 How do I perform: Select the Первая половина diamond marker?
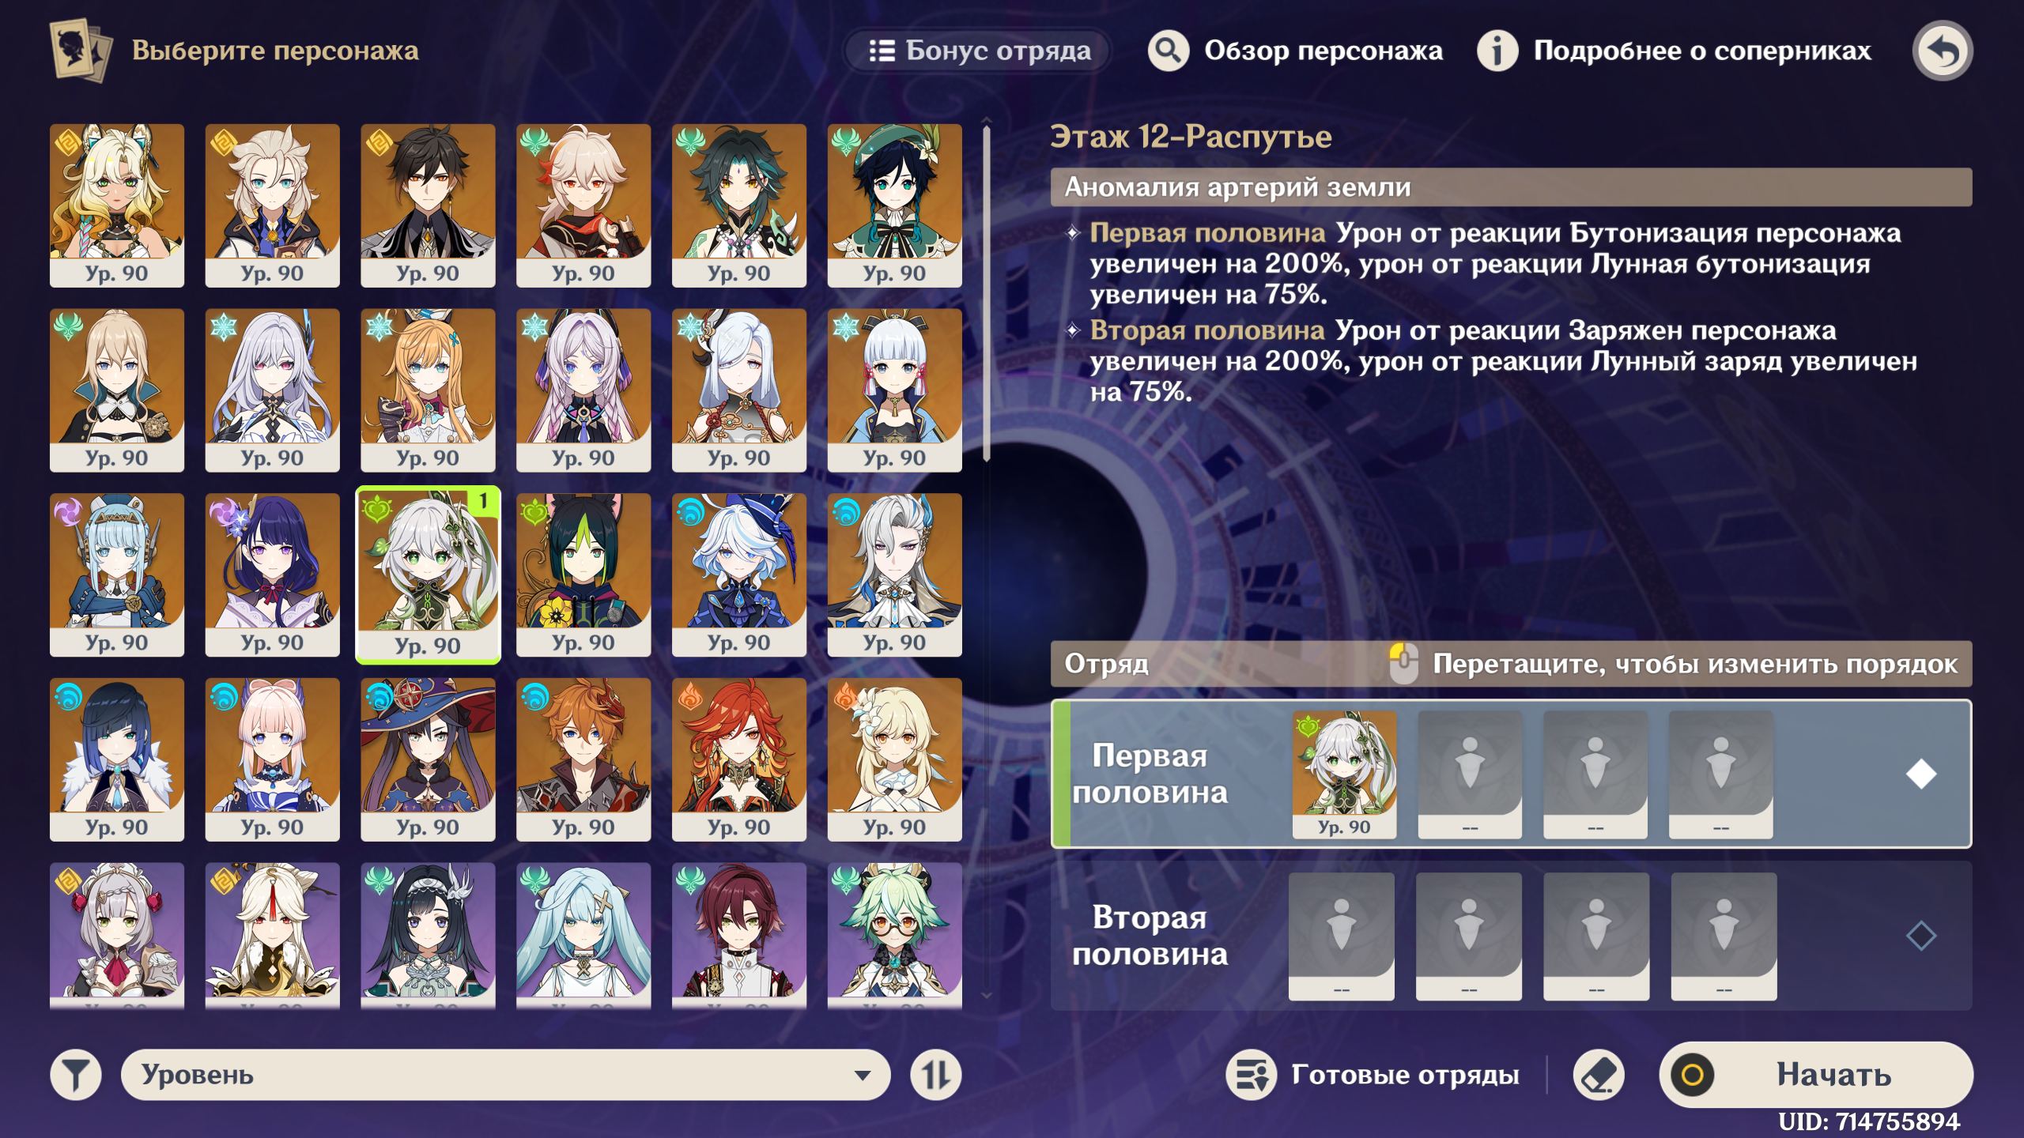coord(1920,774)
